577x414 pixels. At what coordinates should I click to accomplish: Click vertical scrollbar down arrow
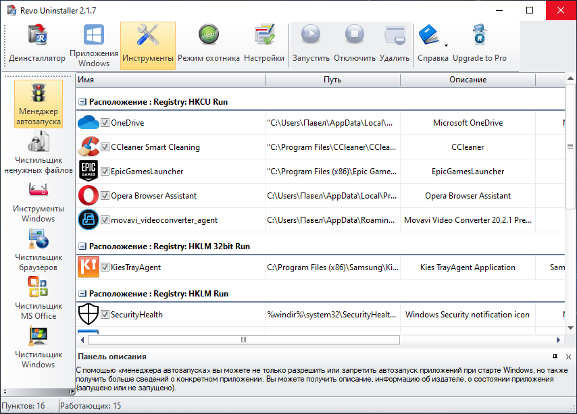point(570,328)
